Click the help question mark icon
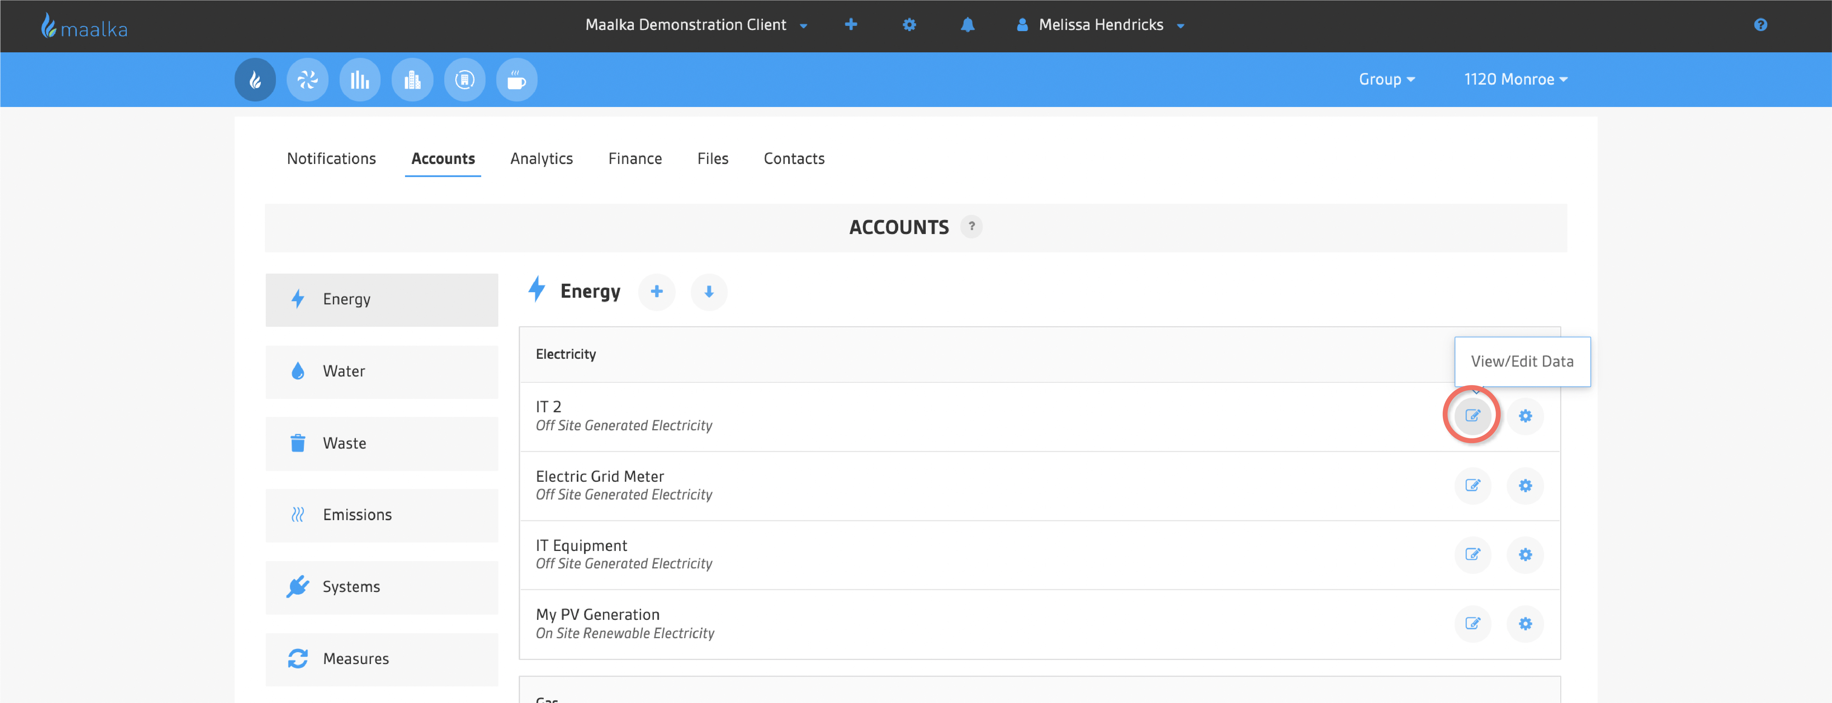Image resolution: width=1832 pixels, height=703 pixels. pyautogui.click(x=1760, y=25)
